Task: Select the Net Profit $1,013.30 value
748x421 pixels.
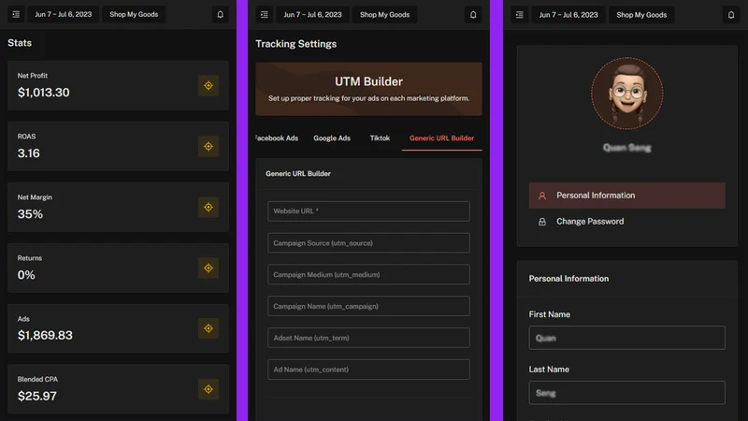Action: coord(43,92)
